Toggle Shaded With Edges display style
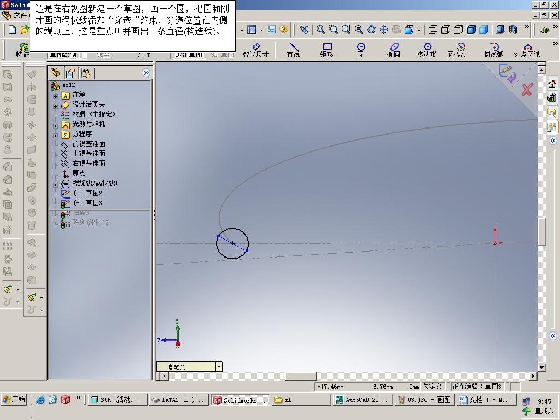The width and height of the screenshot is (560, 420). [471, 30]
